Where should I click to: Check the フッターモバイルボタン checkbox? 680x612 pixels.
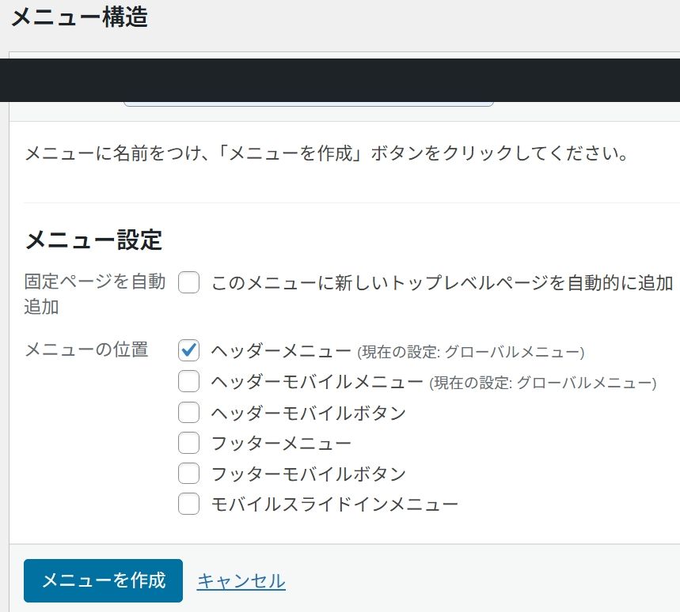(x=188, y=473)
